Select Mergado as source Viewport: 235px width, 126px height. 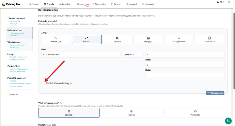148,39
